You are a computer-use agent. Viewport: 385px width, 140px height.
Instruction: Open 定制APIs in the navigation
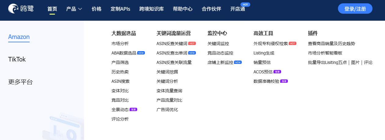(x=120, y=9)
